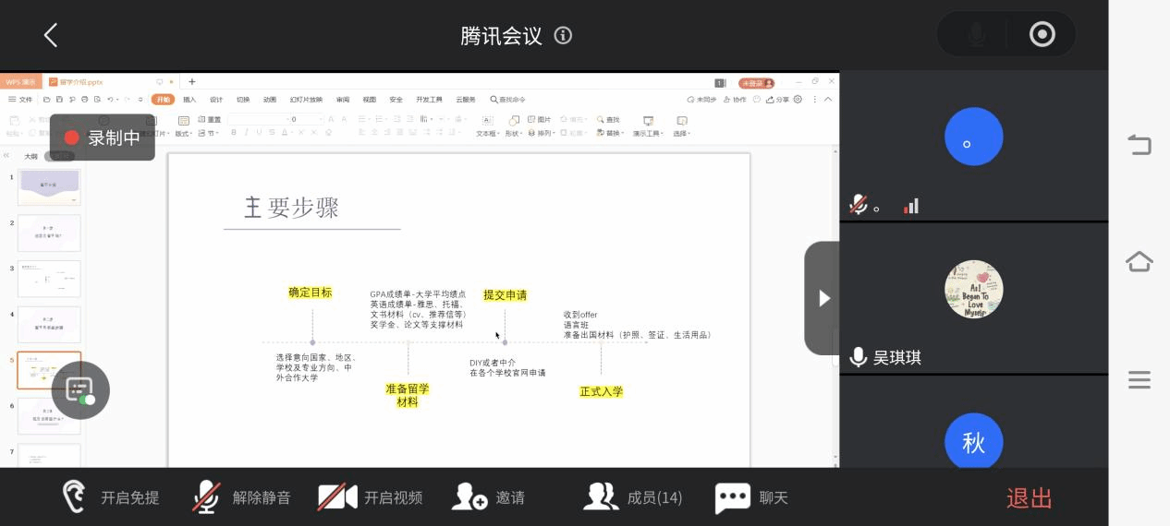The height and width of the screenshot is (526, 1170).
Task: Select the 设计 ribbon tab
Action: click(216, 100)
